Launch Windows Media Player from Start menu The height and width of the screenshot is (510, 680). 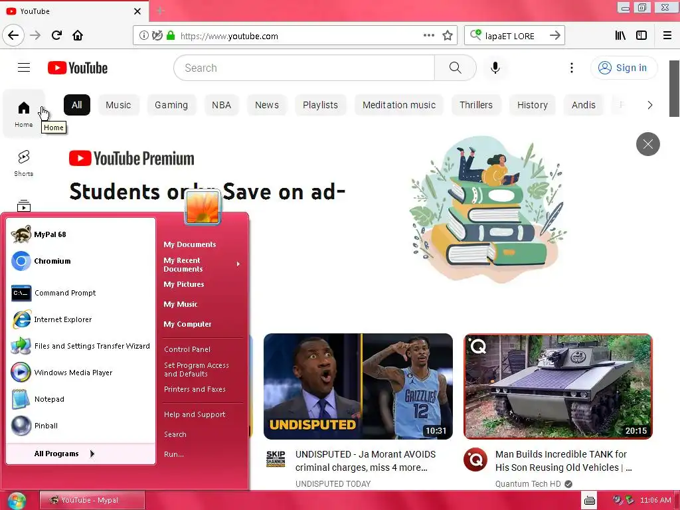pyautogui.click(x=81, y=372)
